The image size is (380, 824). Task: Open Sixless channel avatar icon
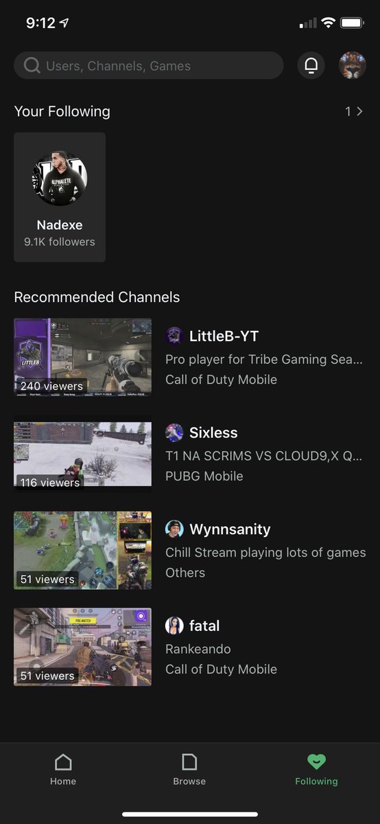174,433
